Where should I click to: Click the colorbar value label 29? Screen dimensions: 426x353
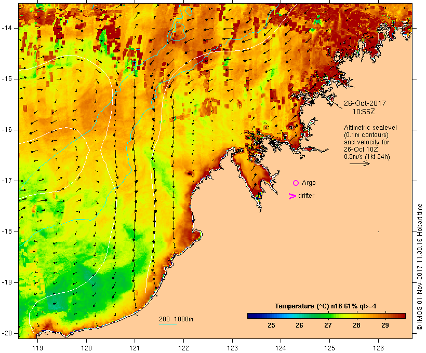(x=385, y=325)
